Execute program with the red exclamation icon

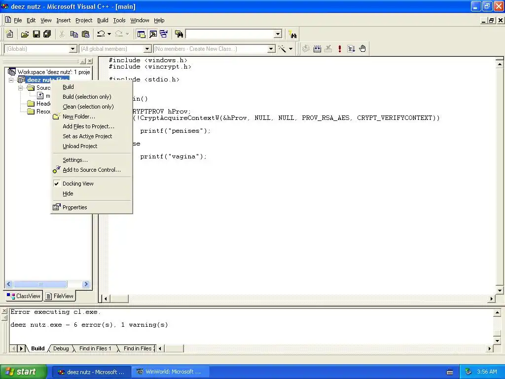339,49
